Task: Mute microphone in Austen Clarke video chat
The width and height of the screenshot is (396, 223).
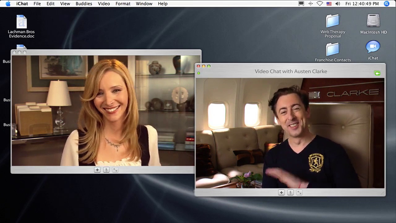Action: (290, 193)
